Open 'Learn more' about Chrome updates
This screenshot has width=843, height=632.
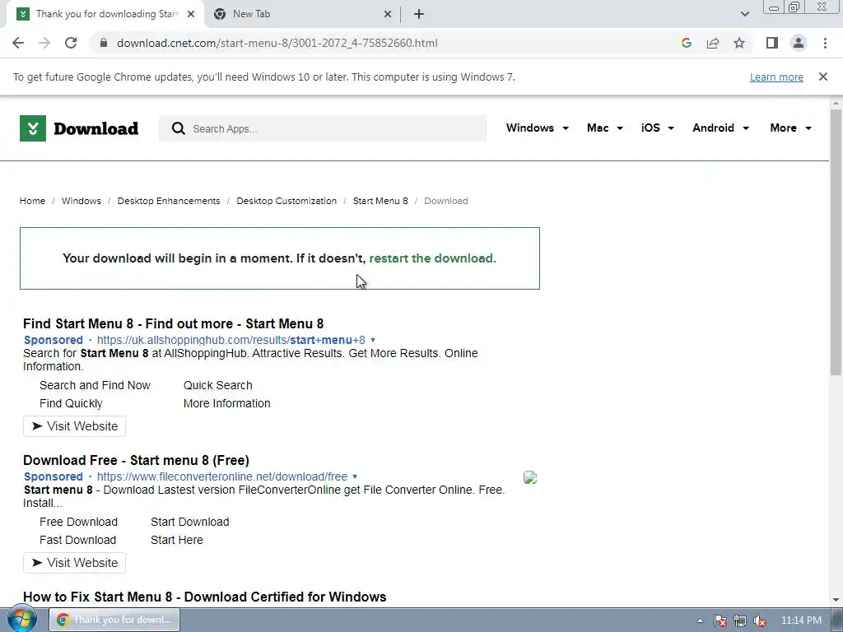pyautogui.click(x=776, y=77)
